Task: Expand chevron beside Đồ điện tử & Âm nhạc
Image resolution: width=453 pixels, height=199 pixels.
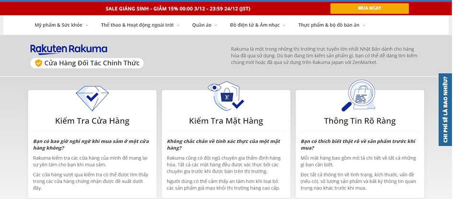Action: (x=284, y=25)
